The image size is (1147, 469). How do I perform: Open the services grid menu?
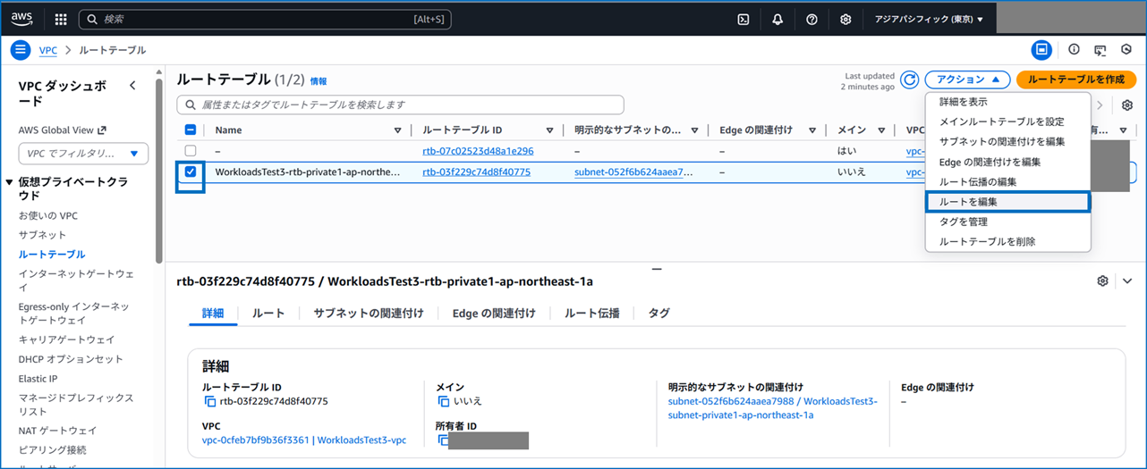[x=61, y=19]
